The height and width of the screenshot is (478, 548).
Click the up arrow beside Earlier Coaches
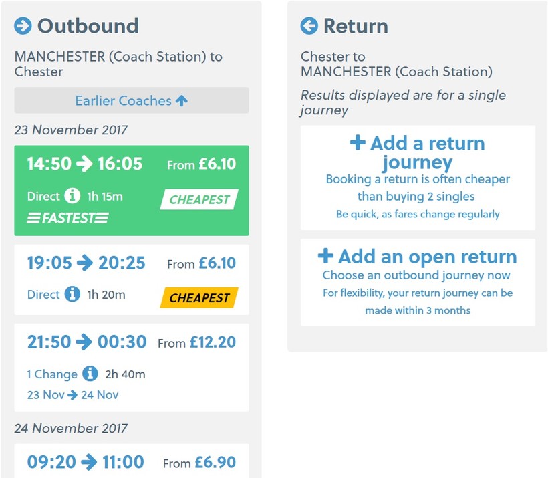[x=182, y=101]
